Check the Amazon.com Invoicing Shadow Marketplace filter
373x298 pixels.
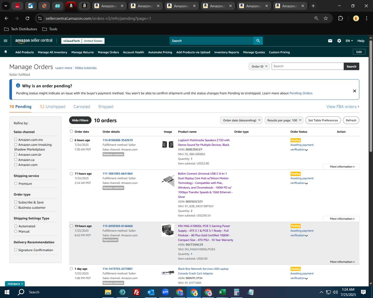pos(16,144)
